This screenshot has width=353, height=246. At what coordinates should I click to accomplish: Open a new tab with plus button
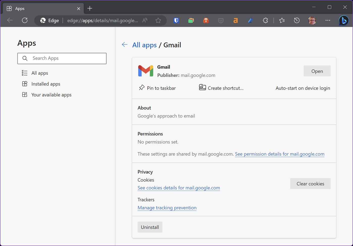pos(90,8)
